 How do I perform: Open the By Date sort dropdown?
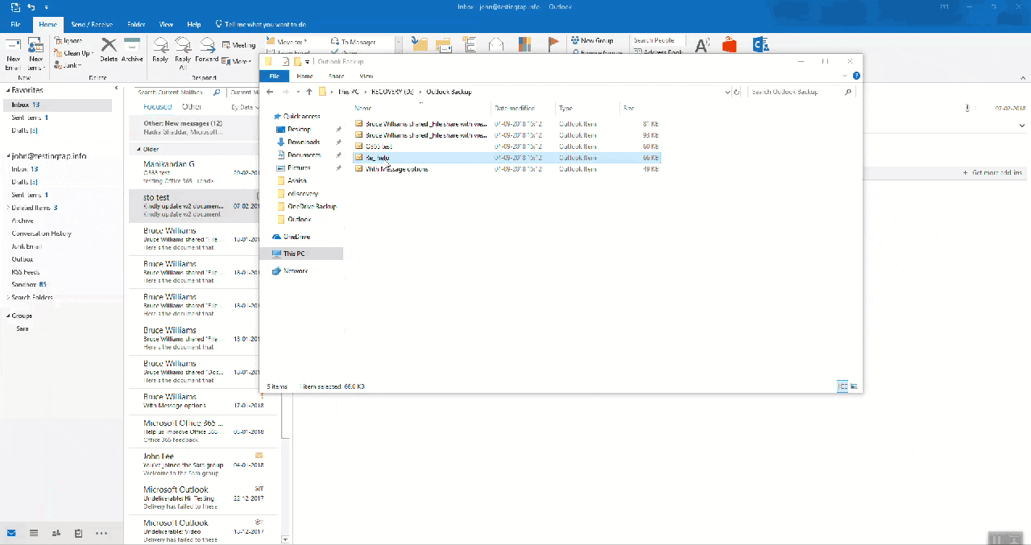click(x=244, y=106)
